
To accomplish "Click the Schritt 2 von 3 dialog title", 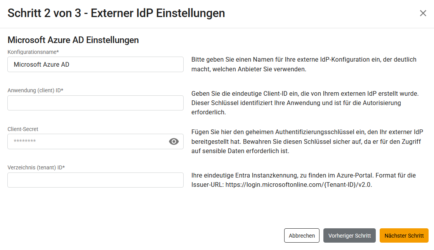I will [116, 13].
